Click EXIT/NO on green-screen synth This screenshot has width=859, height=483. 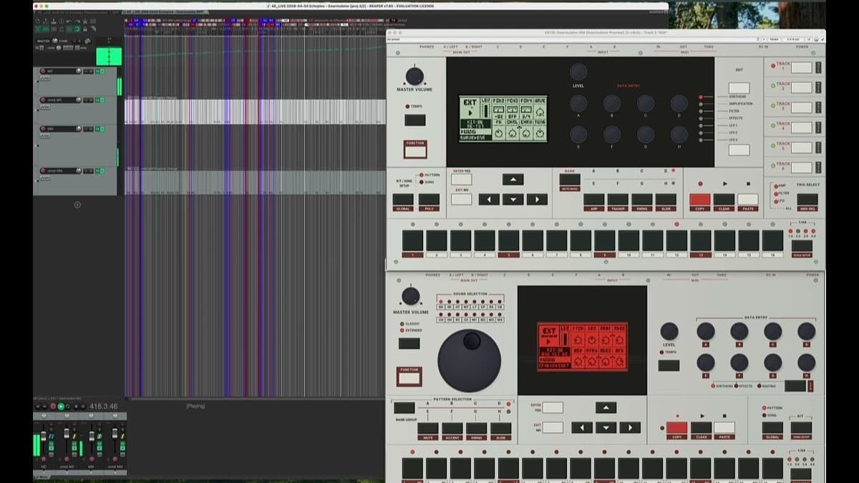(462, 200)
